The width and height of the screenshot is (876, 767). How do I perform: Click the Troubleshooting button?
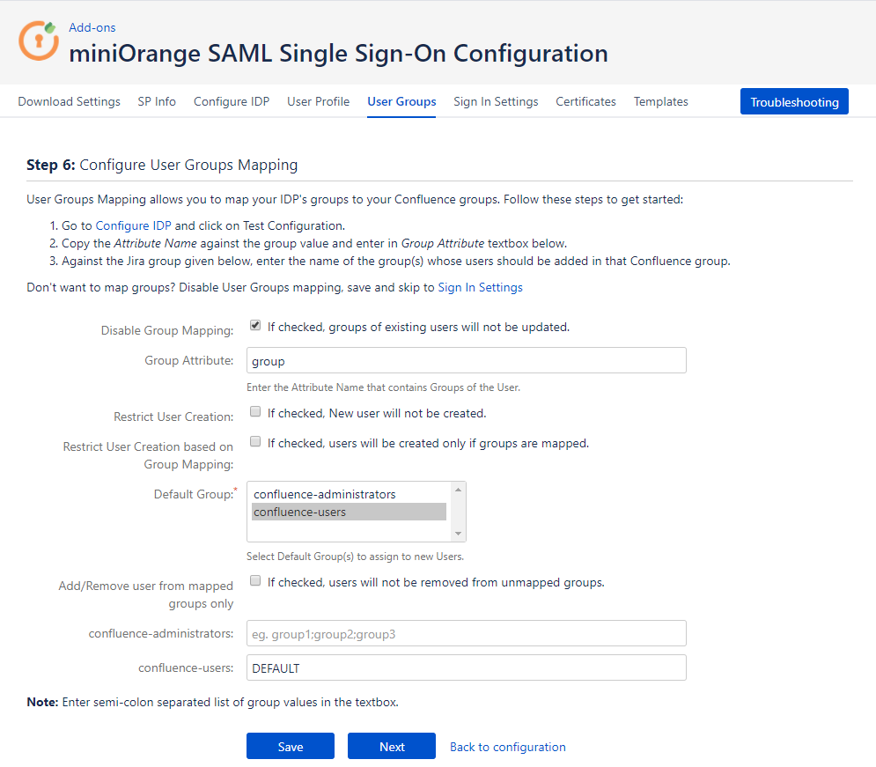point(794,101)
